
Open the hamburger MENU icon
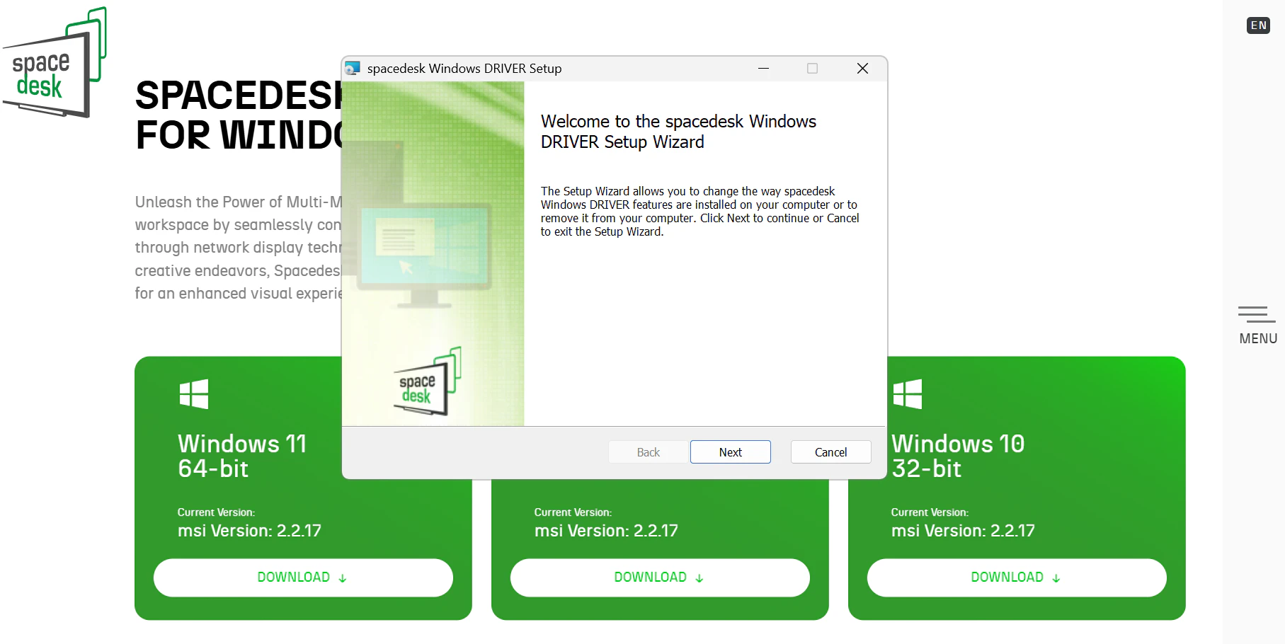[x=1257, y=314]
